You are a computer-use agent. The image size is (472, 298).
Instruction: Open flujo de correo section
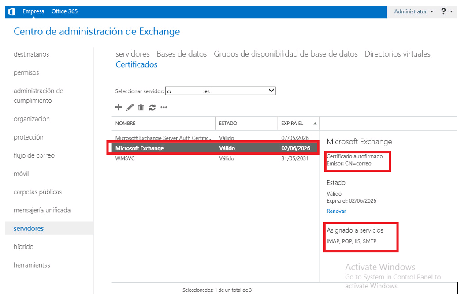click(x=34, y=156)
